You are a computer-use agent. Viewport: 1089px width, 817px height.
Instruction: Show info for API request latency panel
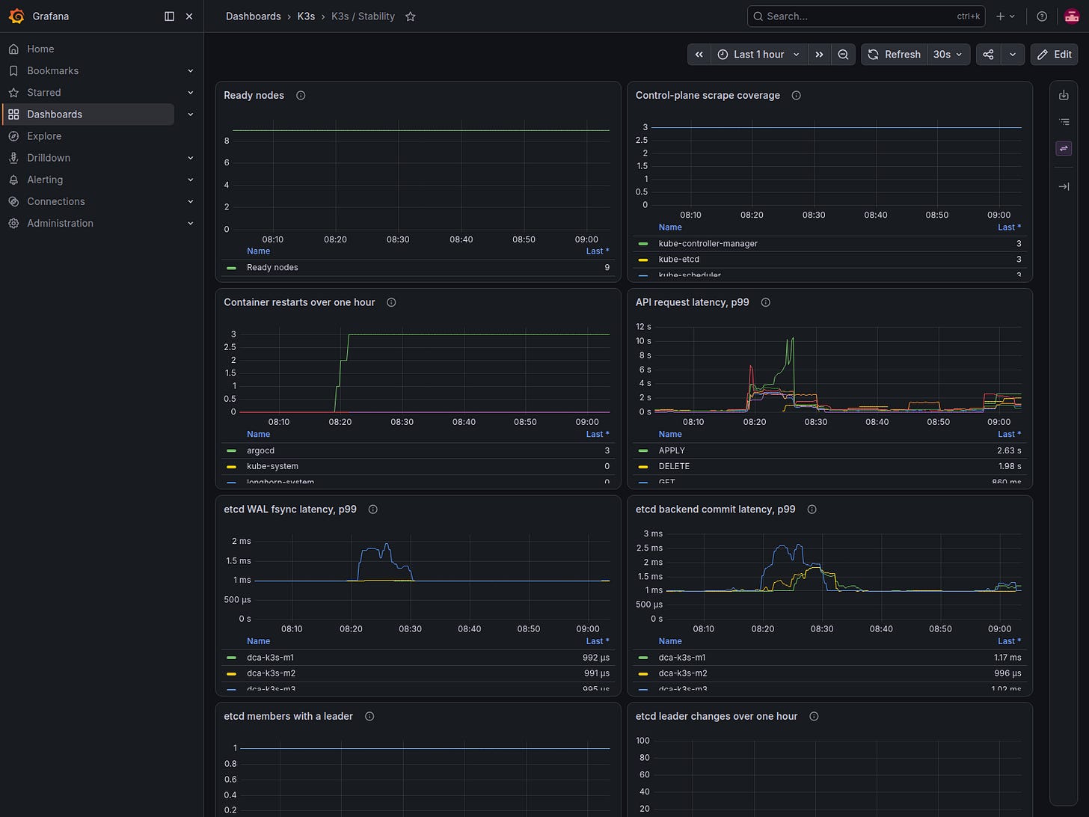click(x=765, y=302)
